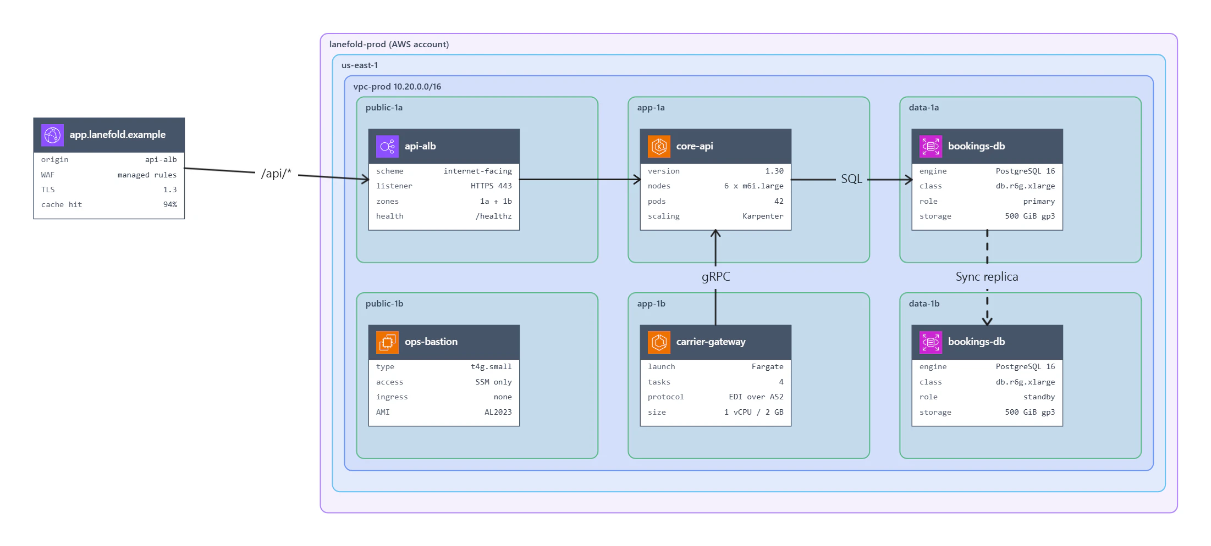The width and height of the screenshot is (1211, 546).
Task: Select the carrier-gateway node title
Action: click(x=711, y=342)
